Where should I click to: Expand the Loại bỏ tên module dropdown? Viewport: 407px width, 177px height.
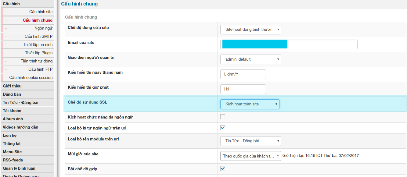[251, 141]
